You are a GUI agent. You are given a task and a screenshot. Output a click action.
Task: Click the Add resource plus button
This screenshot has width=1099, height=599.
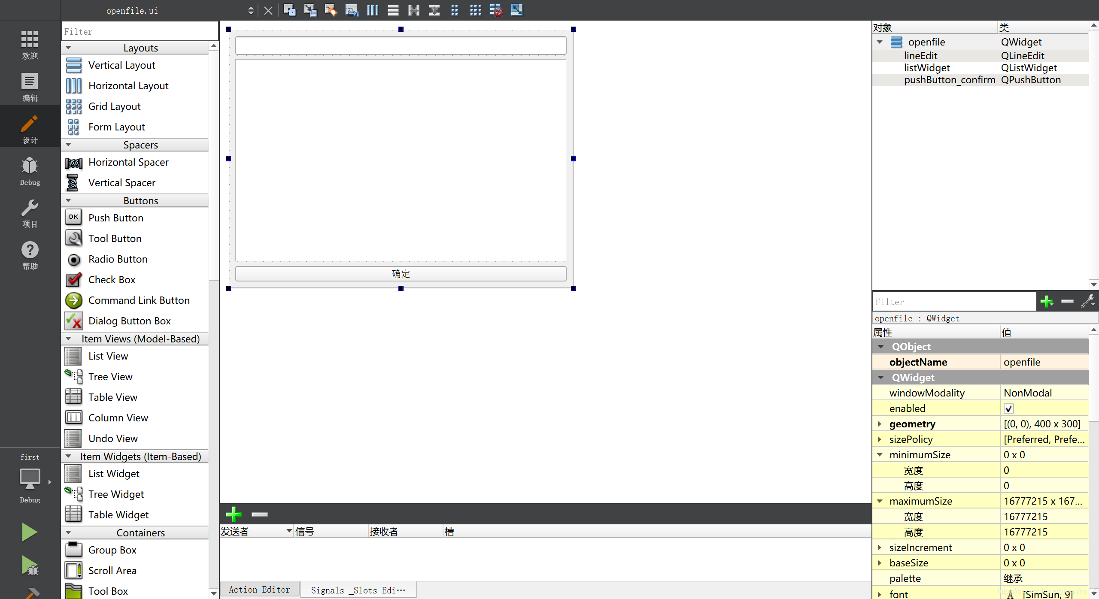point(1047,302)
